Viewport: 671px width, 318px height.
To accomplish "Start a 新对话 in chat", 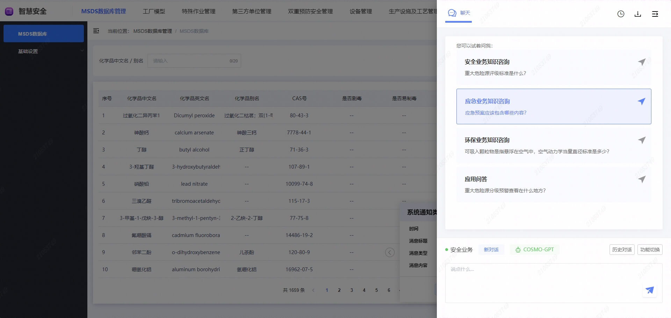I will click(491, 250).
